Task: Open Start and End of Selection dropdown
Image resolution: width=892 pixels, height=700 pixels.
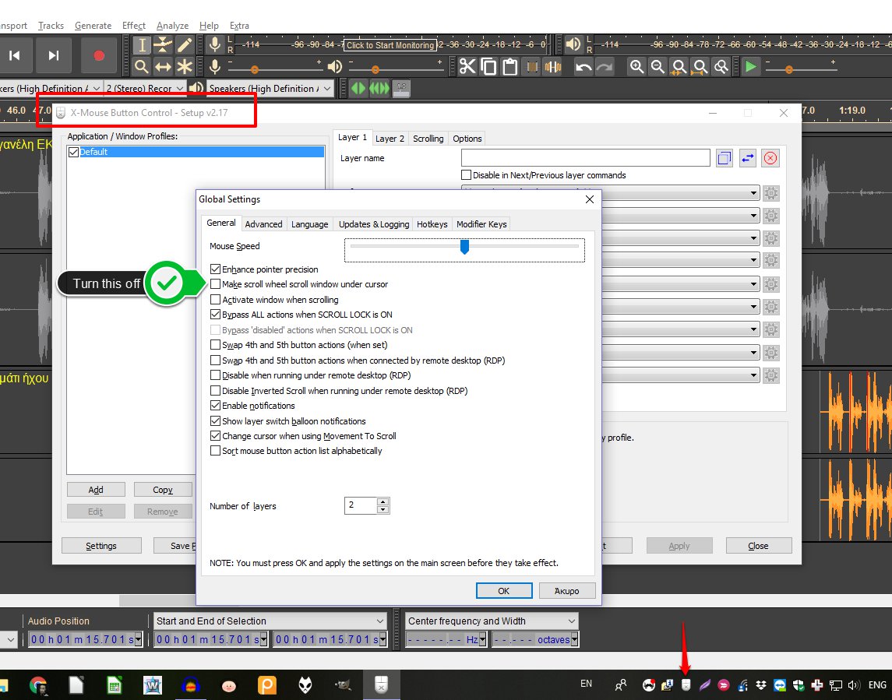Action: point(270,621)
